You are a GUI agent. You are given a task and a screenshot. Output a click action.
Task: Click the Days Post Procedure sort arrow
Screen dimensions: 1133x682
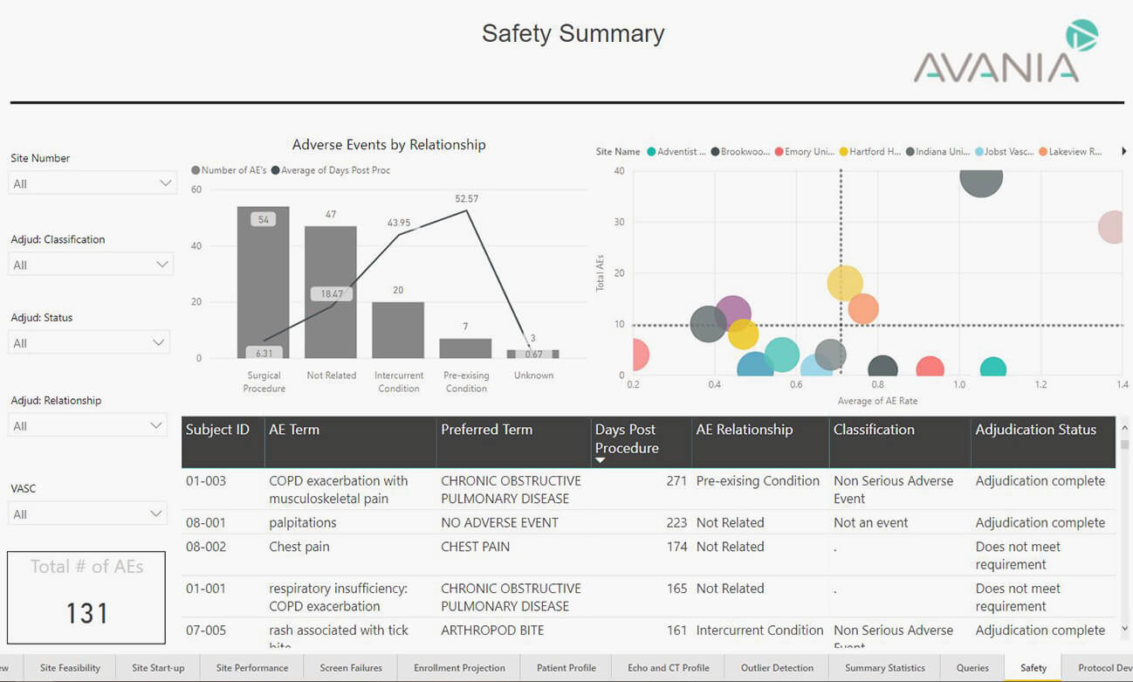[x=600, y=460]
